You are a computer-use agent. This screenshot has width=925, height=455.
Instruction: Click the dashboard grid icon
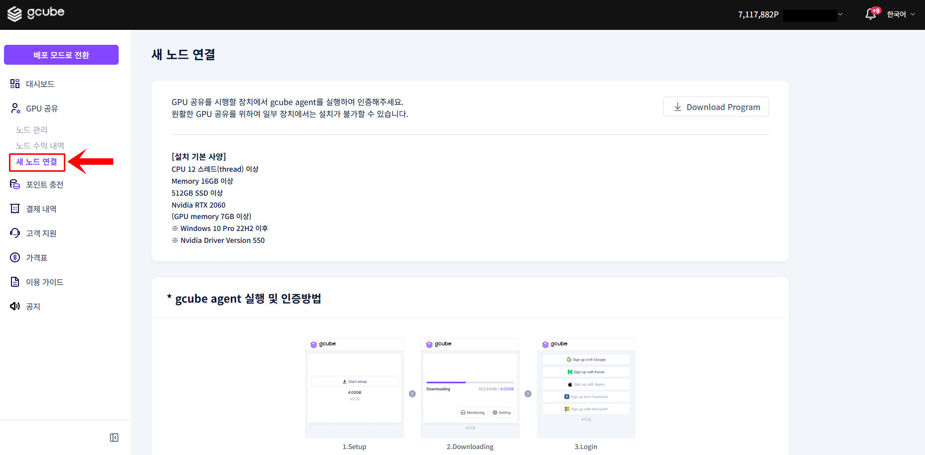pos(15,84)
